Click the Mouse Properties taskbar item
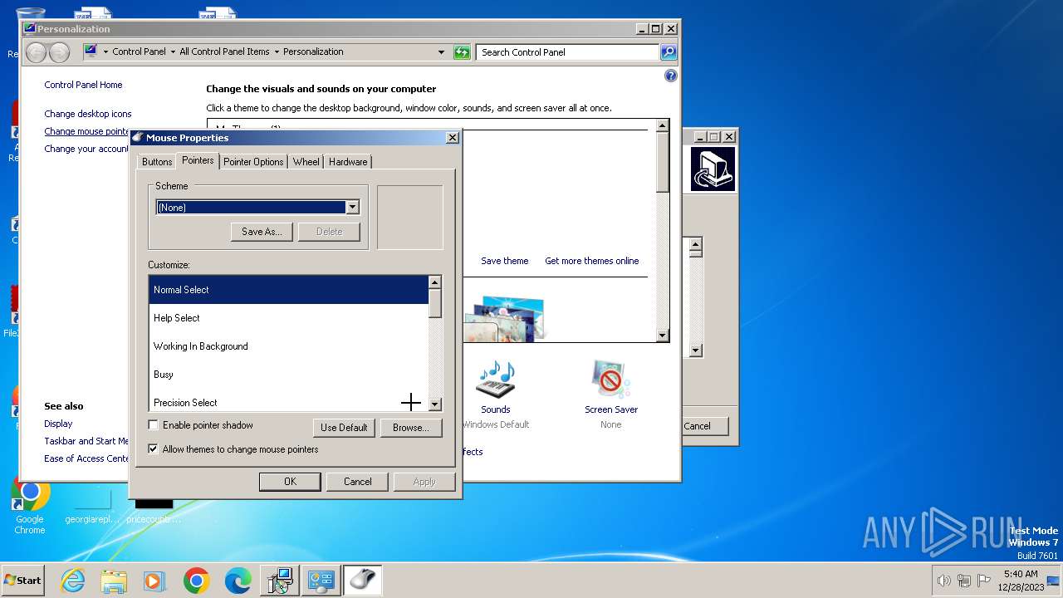The height and width of the screenshot is (598, 1063). pyautogui.click(x=362, y=581)
